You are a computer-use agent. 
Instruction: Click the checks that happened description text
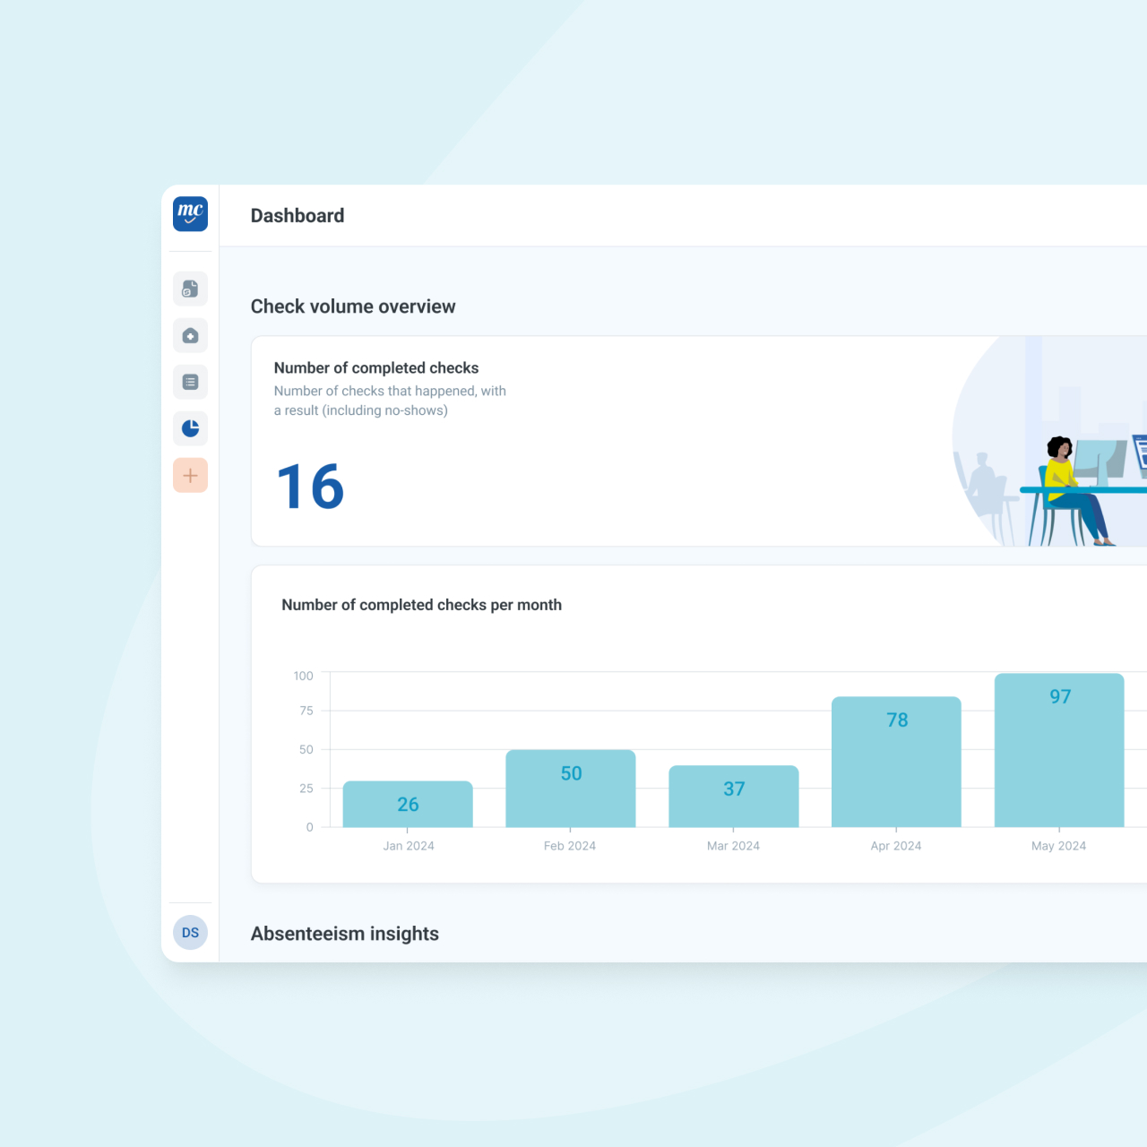click(390, 401)
